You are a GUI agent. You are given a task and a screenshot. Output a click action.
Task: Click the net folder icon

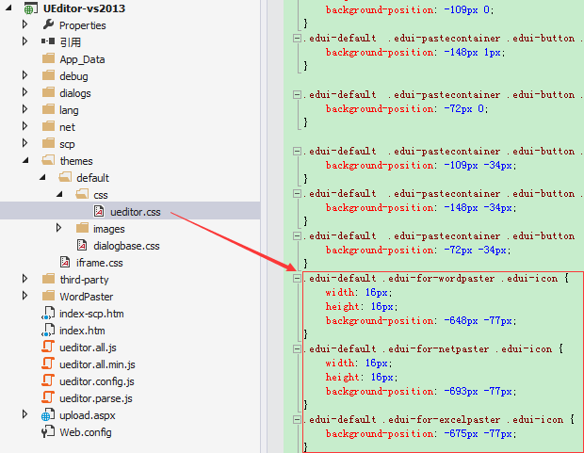point(48,126)
